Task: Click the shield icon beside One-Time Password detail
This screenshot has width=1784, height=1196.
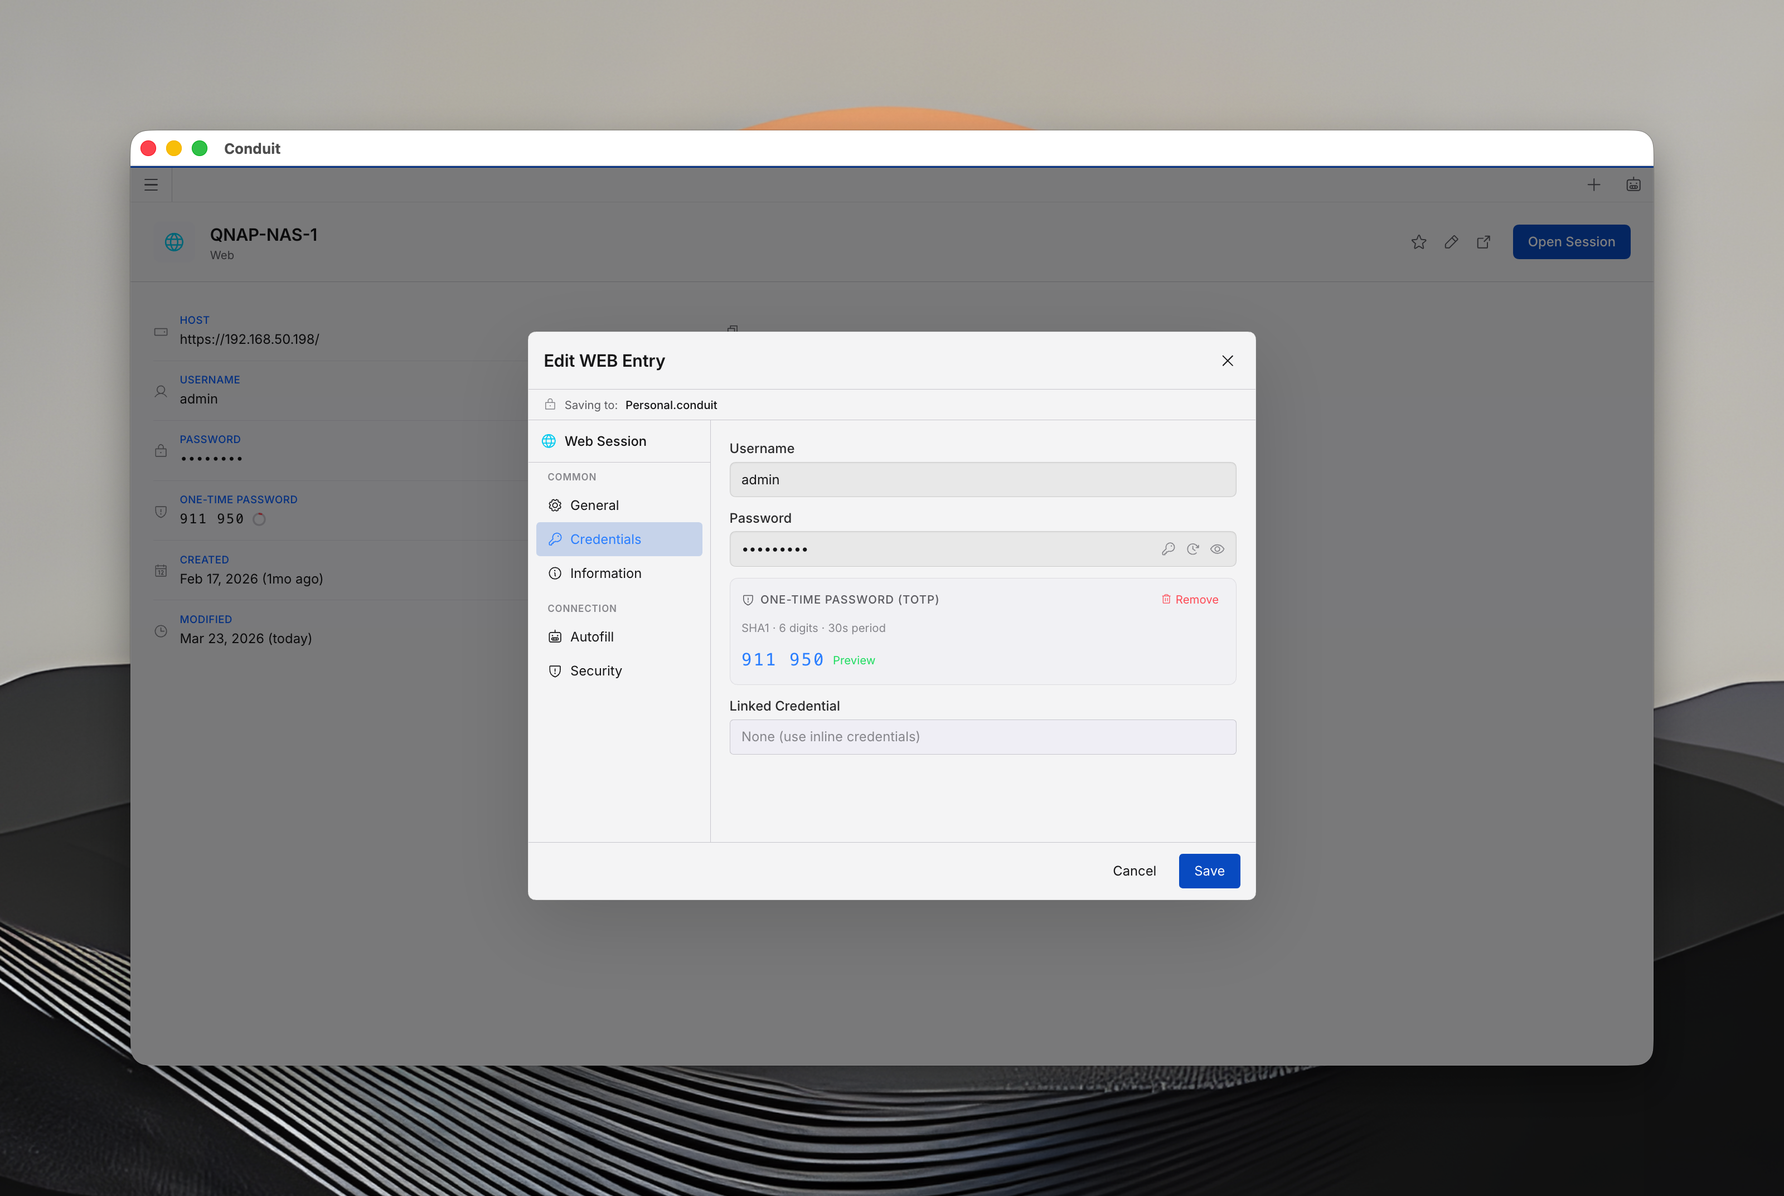Action: click(161, 511)
